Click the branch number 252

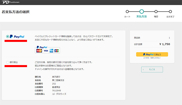[54, 84]
